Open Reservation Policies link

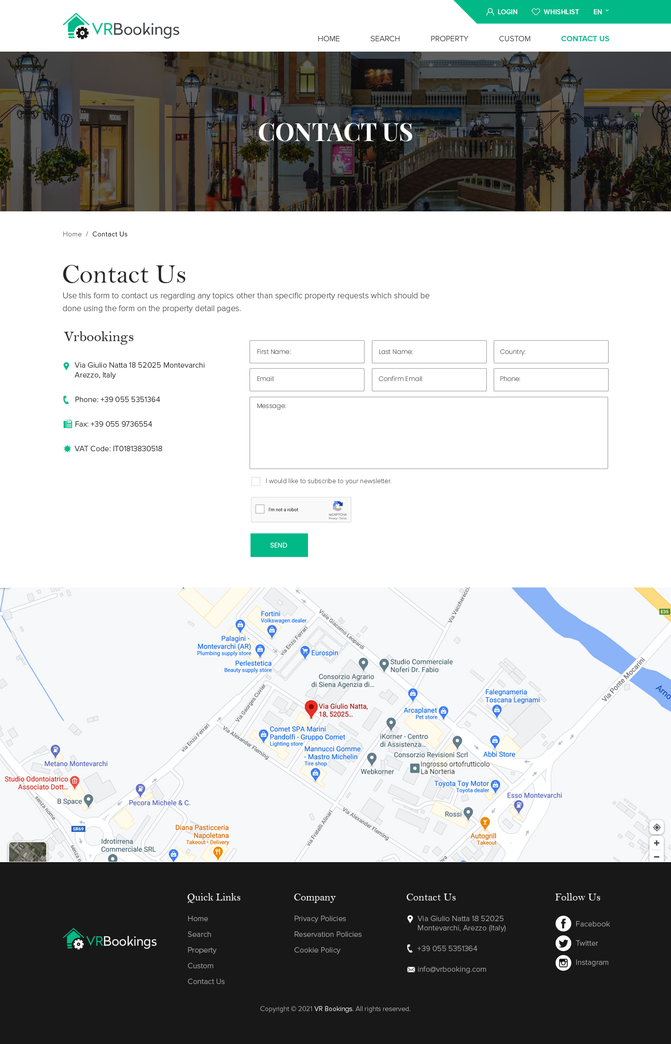tap(328, 934)
